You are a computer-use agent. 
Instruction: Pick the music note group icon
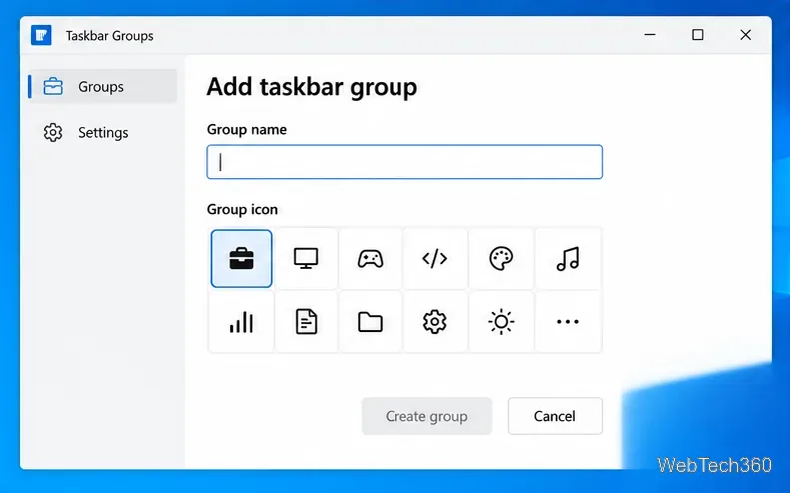[568, 258]
